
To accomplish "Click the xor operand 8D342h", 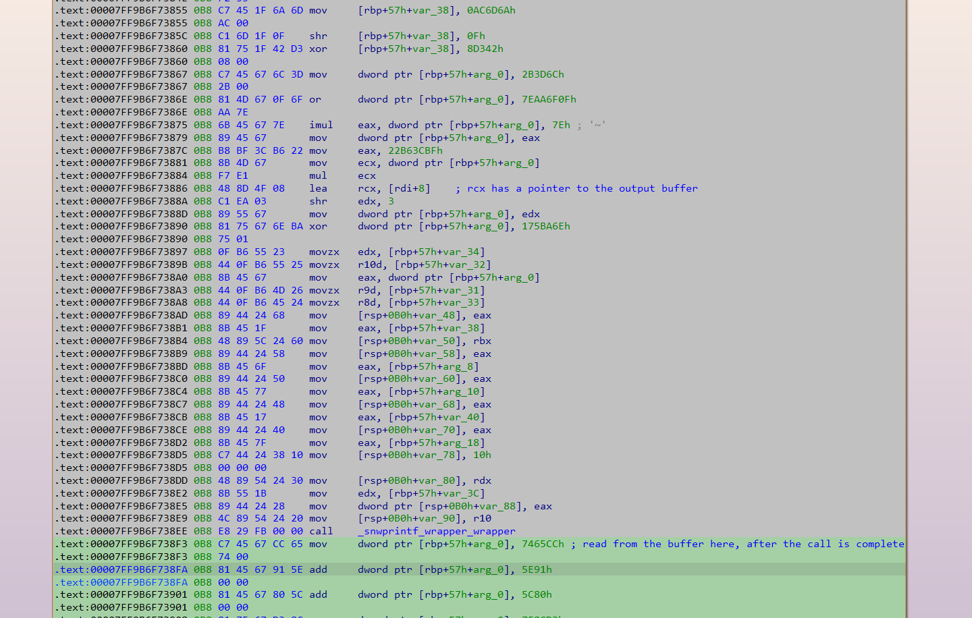I will click(x=485, y=49).
